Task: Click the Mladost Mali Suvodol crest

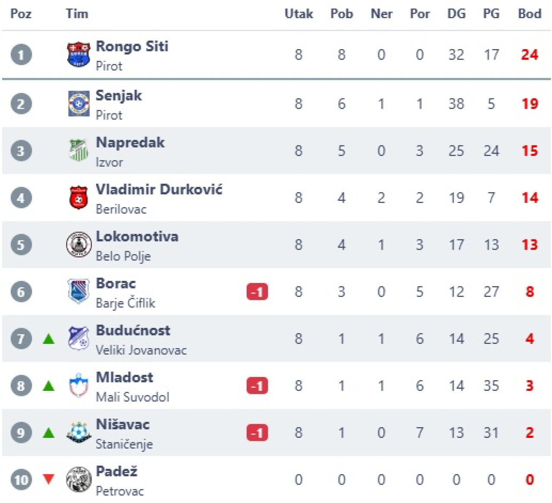Action: coord(78,385)
